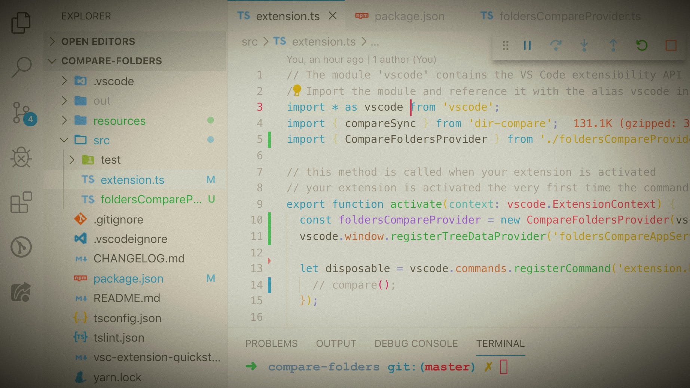Click the terminal prompt input area

tap(504, 367)
